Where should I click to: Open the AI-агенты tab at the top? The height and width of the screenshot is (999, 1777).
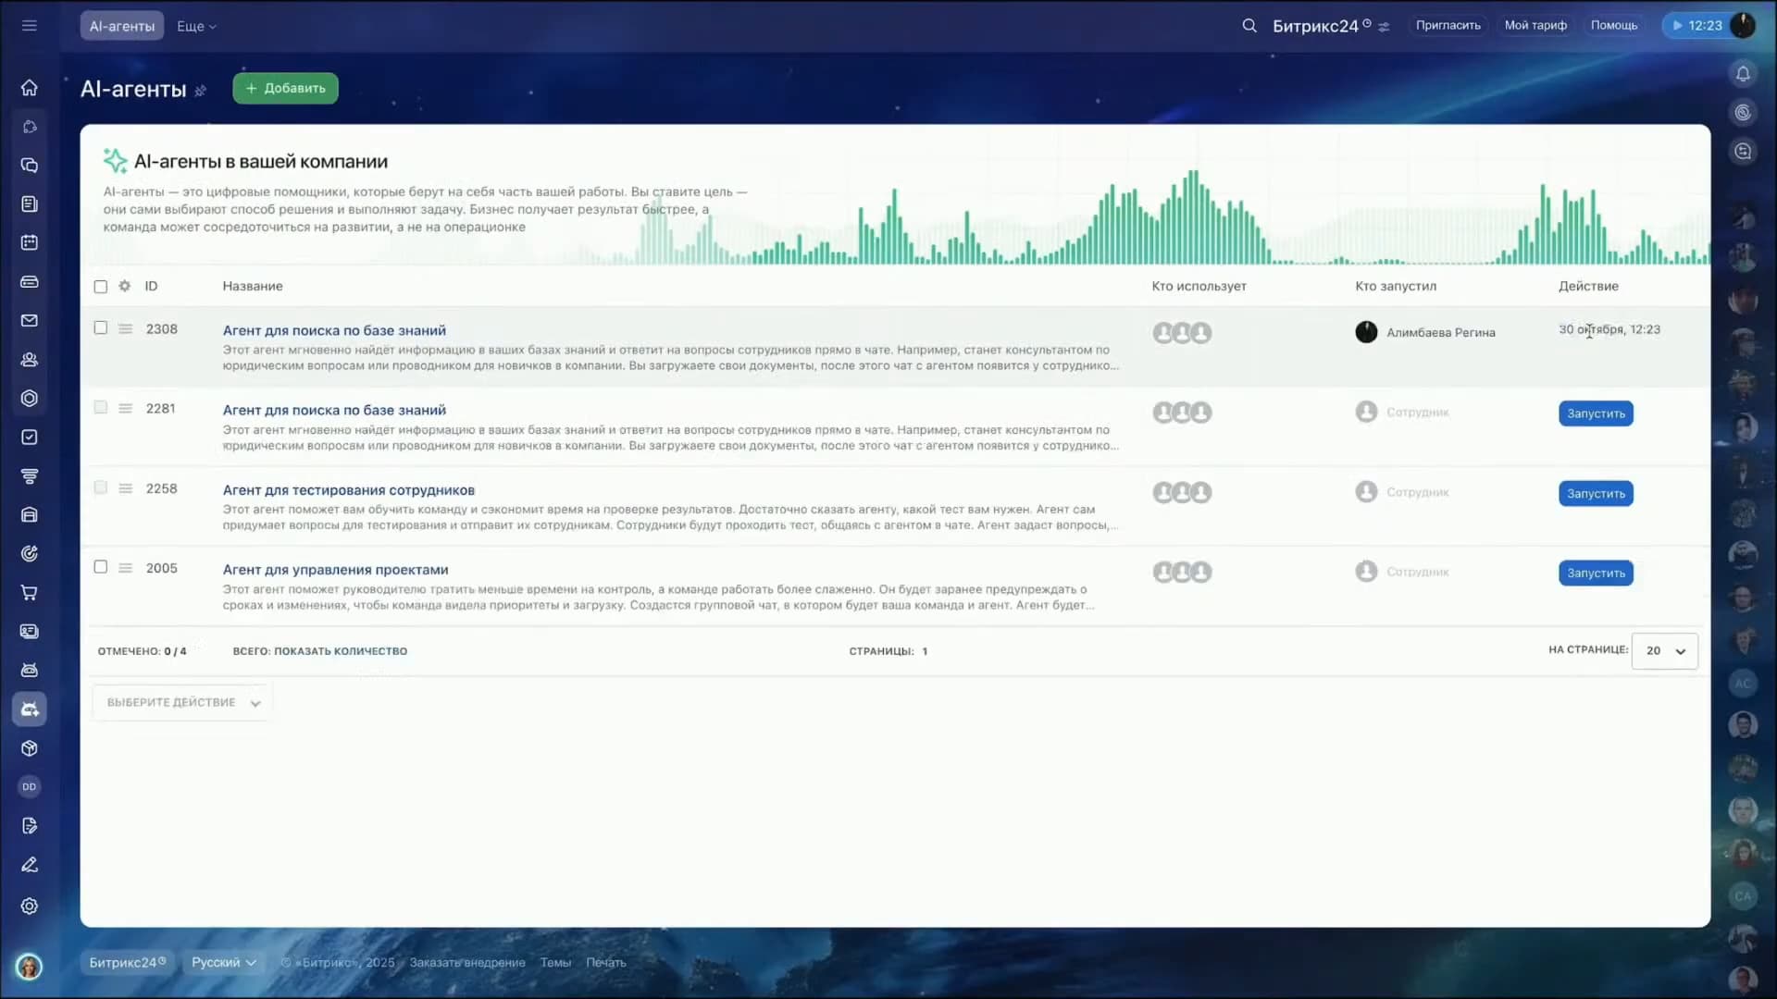[x=120, y=25]
